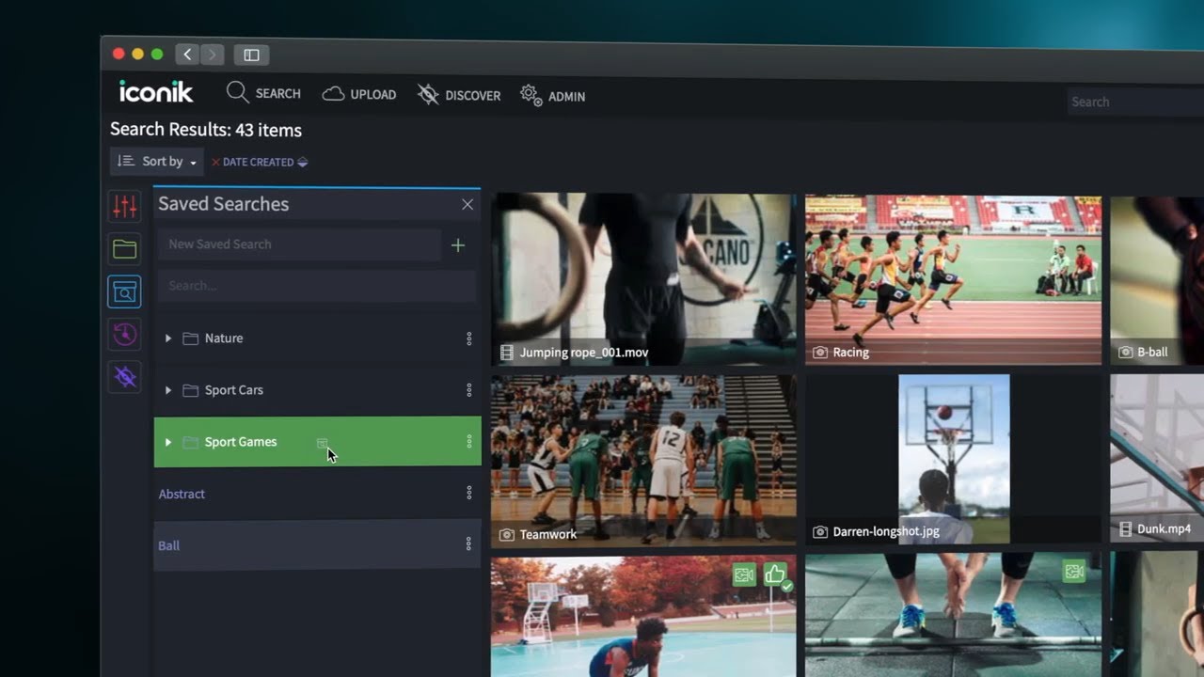Click the green thumbs-up approval badge
1204x677 pixels.
click(x=776, y=575)
